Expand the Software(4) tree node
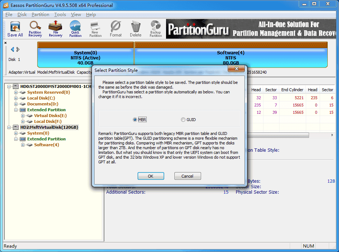The height and width of the screenshot is (252, 339). [23, 145]
